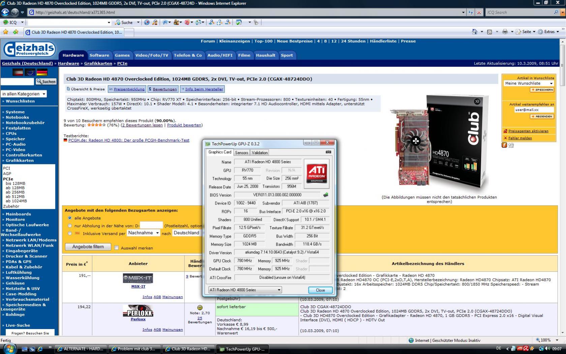
Task: Open the 'Nachnahme' shipping method dropdown
Action: [x=143, y=233]
